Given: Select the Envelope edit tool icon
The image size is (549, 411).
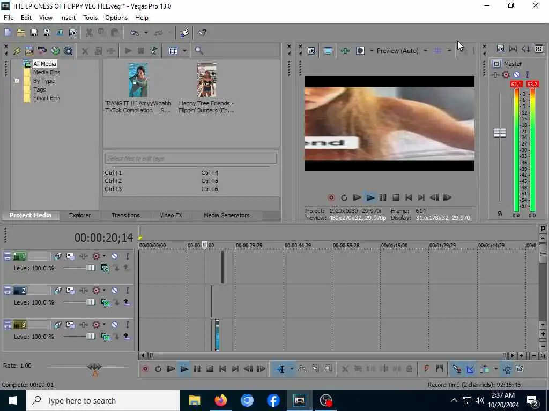Looking at the screenshot, I should point(302,369).
